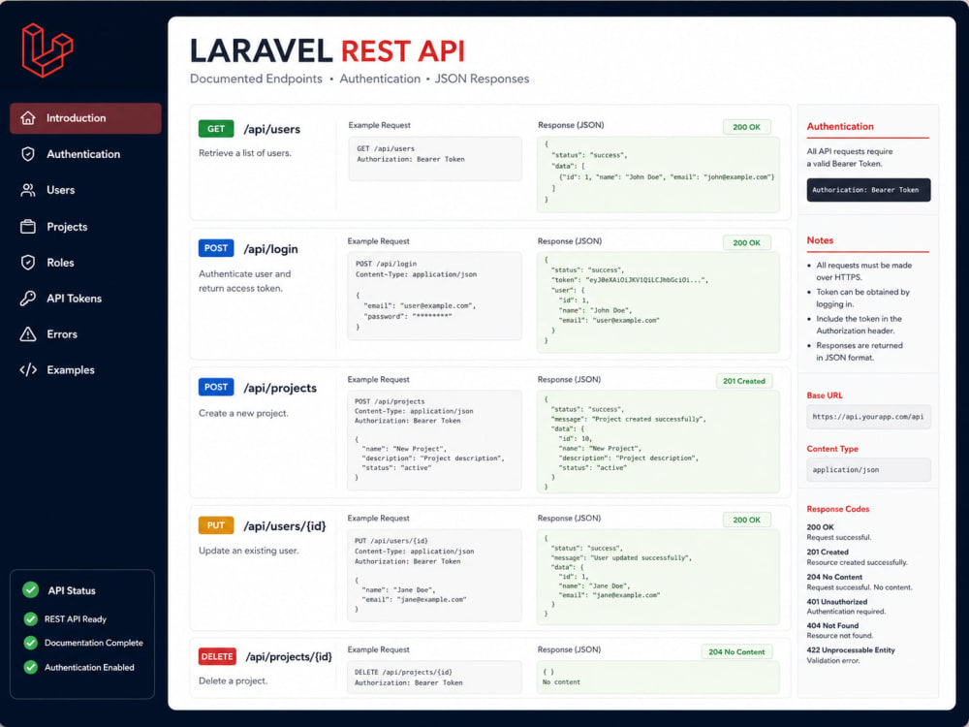Click the green check icon beside API Status
The height and width of the screenshot is (727, 969).
pos(30,589)
